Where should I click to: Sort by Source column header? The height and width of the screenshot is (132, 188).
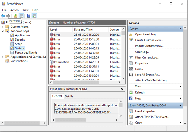(115, 29)
